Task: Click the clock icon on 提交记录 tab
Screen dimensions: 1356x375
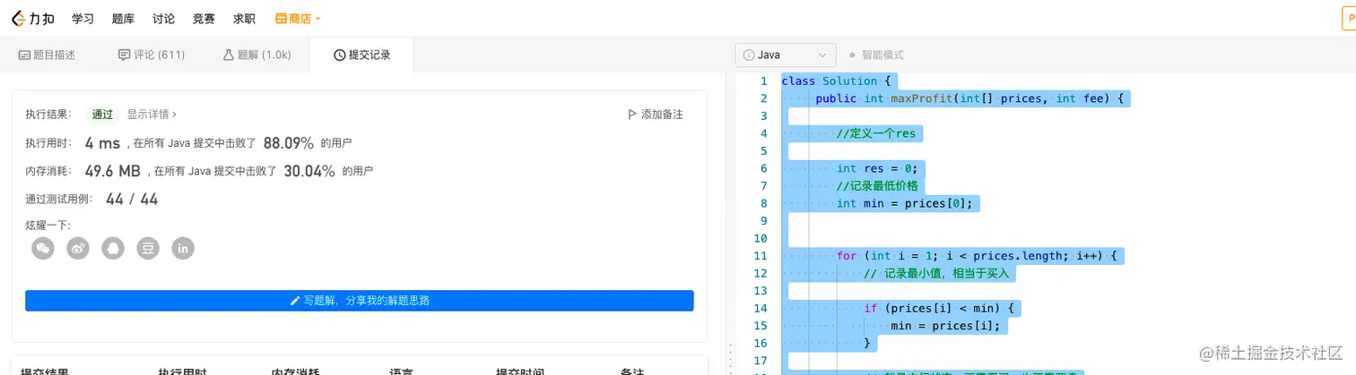Action: click(339, 55)
